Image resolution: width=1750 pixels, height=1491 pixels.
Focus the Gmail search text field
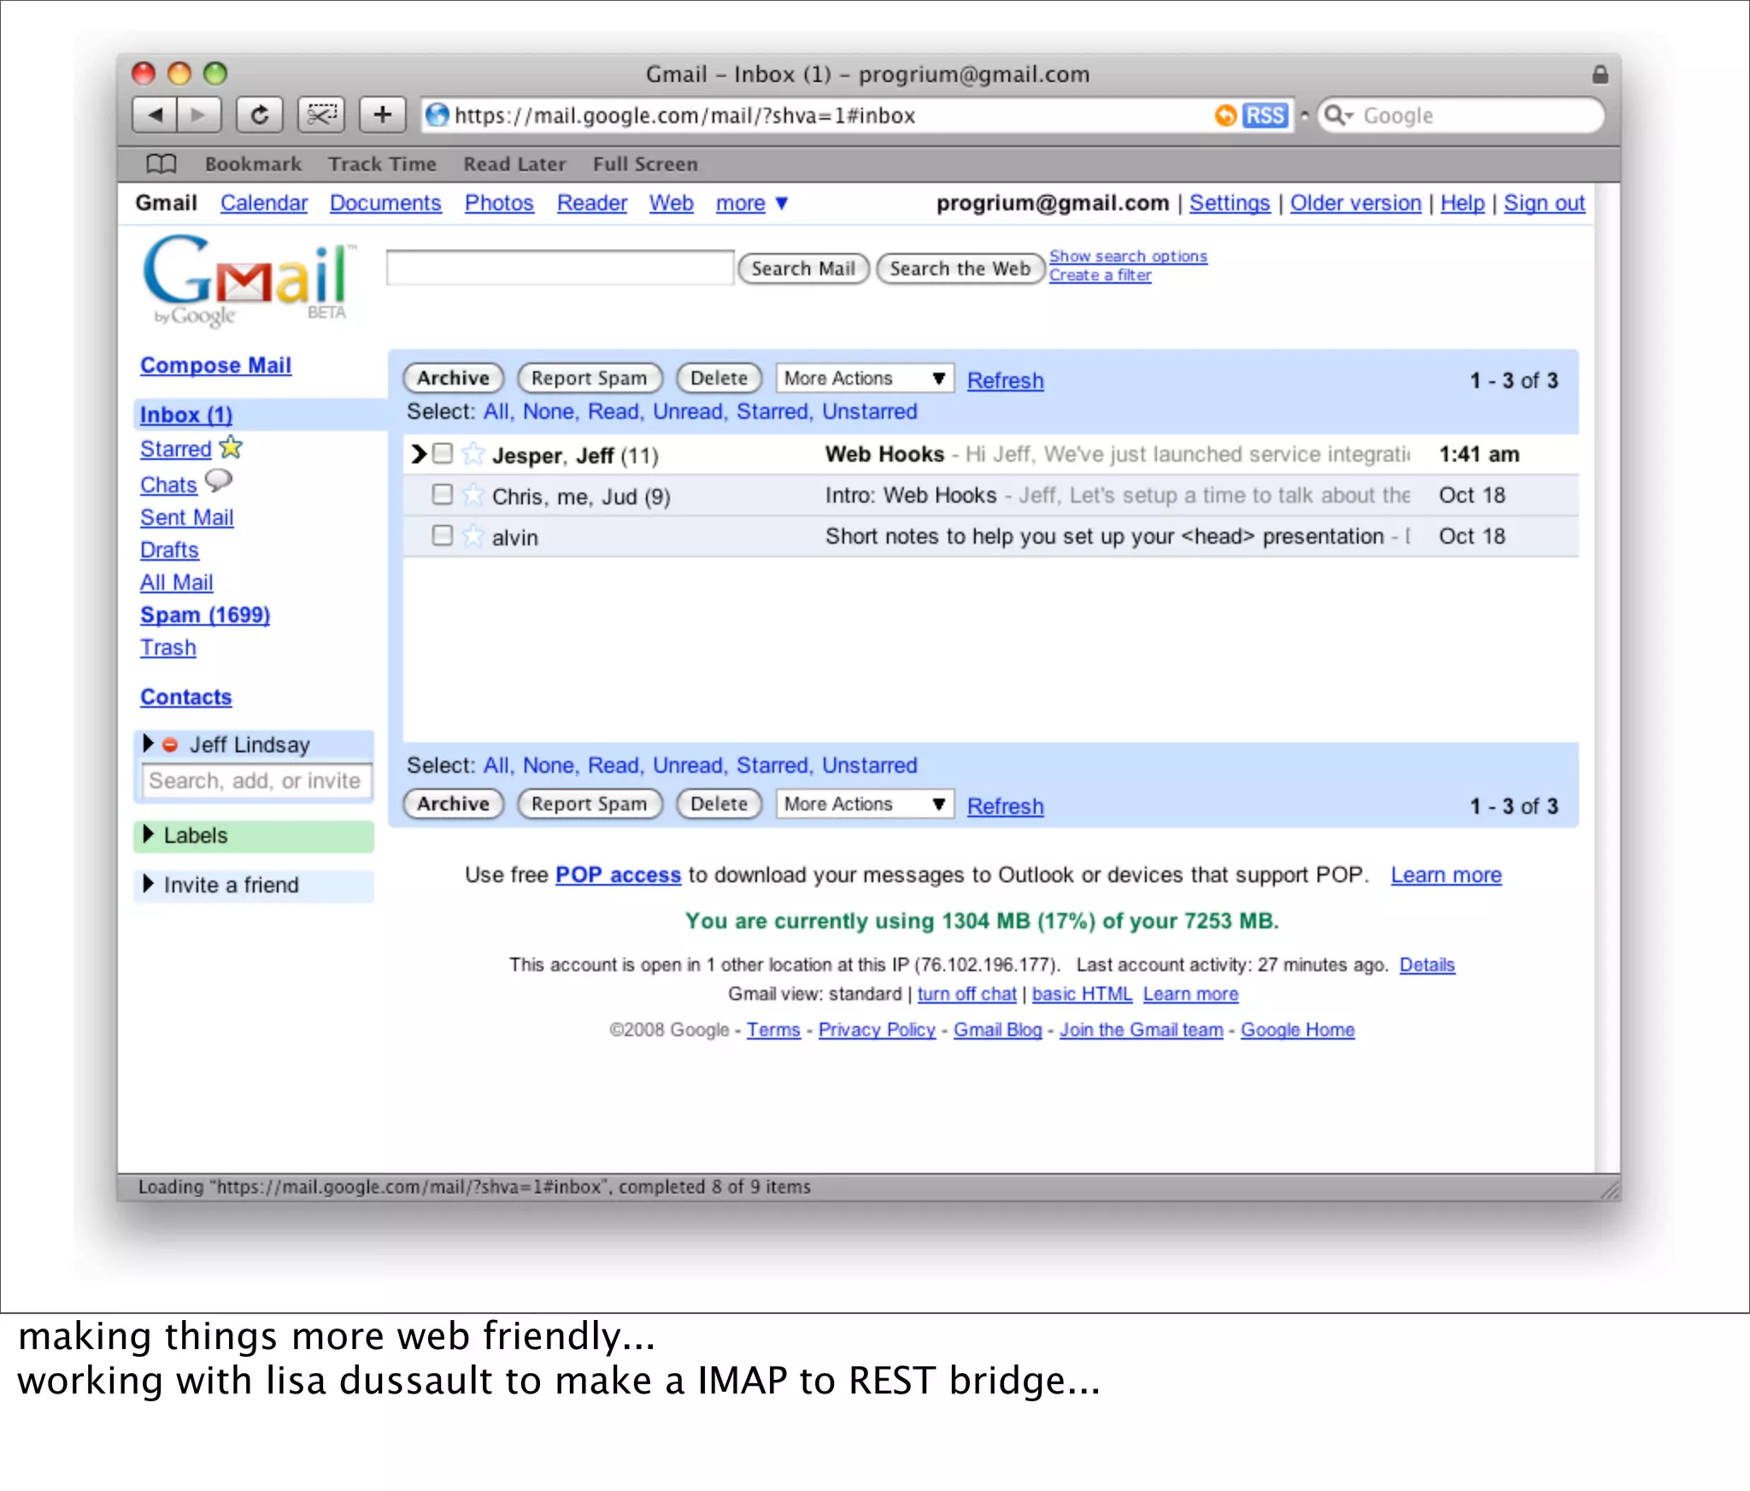tap(560, 268)
